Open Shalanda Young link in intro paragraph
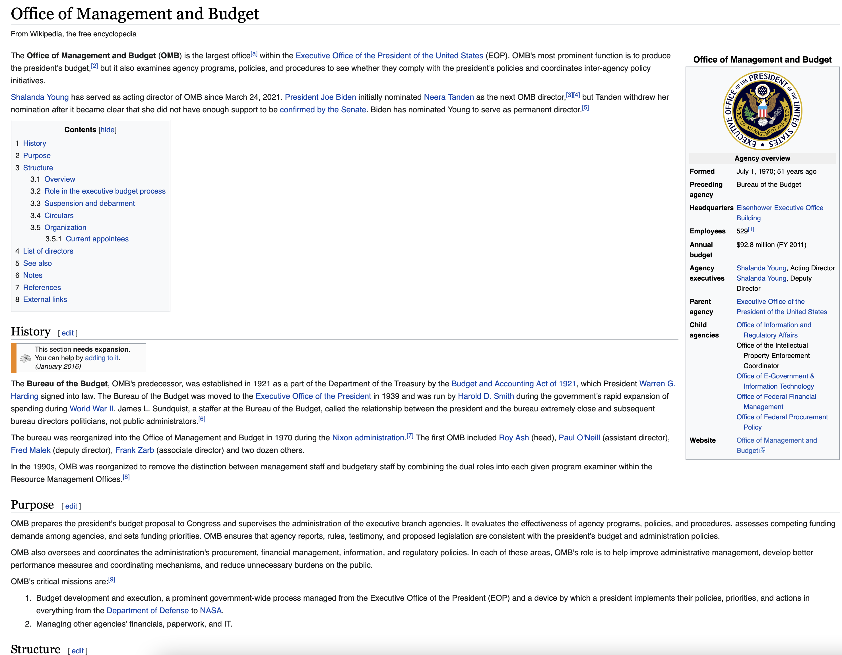 click(40, 97)
